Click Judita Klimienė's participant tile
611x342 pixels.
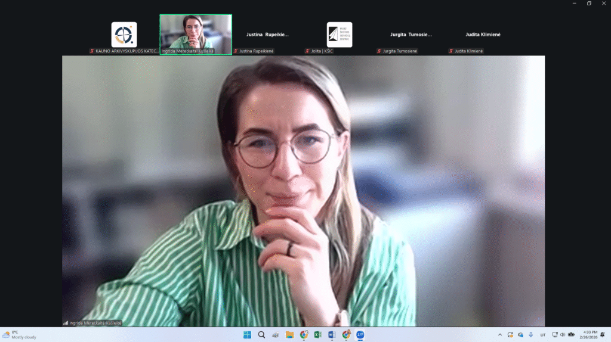click(483, 35)
